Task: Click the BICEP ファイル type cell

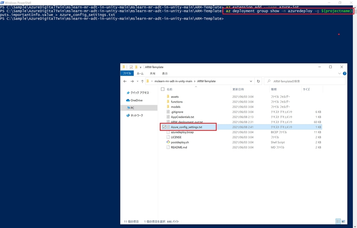Action: coord(279,132)
